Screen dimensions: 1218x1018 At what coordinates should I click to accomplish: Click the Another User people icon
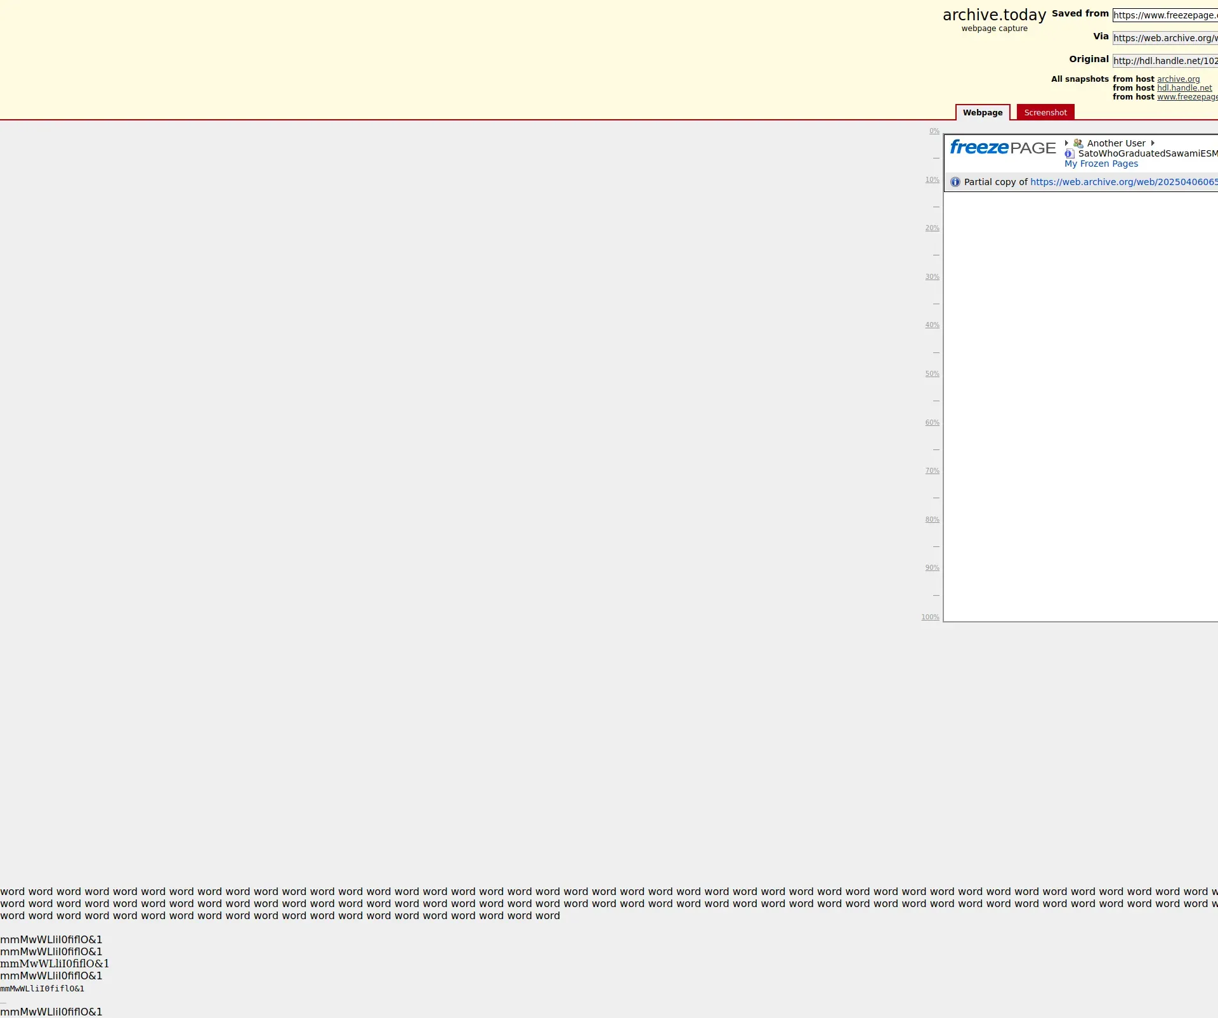[x=1078, y=143]
